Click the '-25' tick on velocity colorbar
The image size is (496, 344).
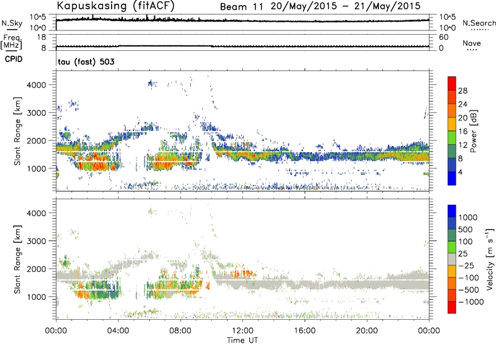pos(467,266)
